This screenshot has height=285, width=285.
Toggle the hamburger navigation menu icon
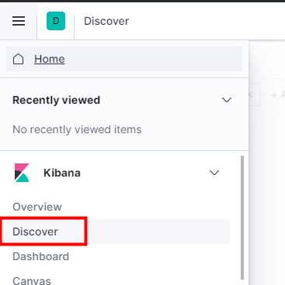19,21
